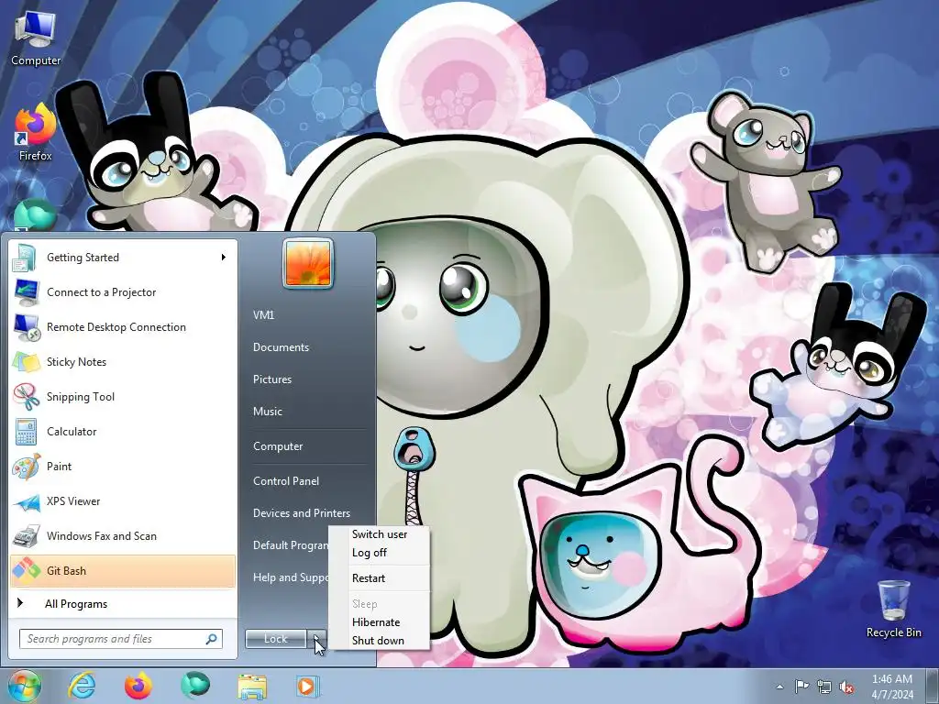Launch the green globe browser in taskbar
This screenshot has width=939, height=704.
[x=195, y=686]
